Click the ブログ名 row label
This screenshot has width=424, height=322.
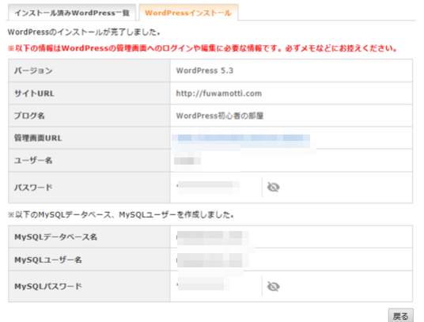point(29,116)
